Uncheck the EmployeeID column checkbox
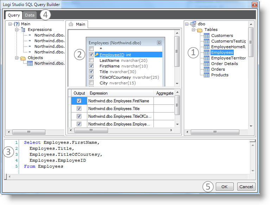Screen dimensions: 270x205 tap(92, 55)
